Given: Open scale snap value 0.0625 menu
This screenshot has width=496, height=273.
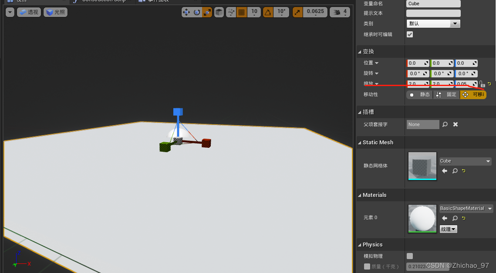Looking at the screenshot, I should click(315, 12).
